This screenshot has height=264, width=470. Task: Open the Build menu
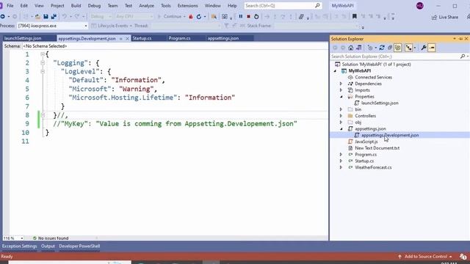(76, 6)
